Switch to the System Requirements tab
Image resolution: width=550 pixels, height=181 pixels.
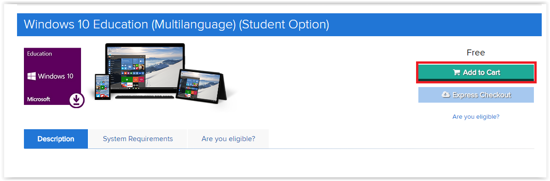(138, 139)
